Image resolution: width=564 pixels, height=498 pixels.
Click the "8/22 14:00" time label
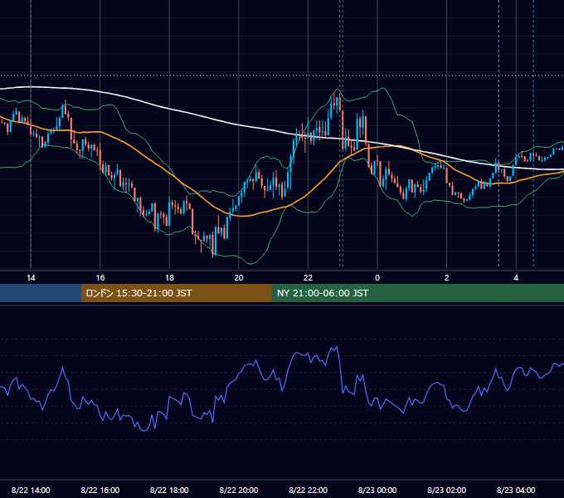click(x=31, y=490)
